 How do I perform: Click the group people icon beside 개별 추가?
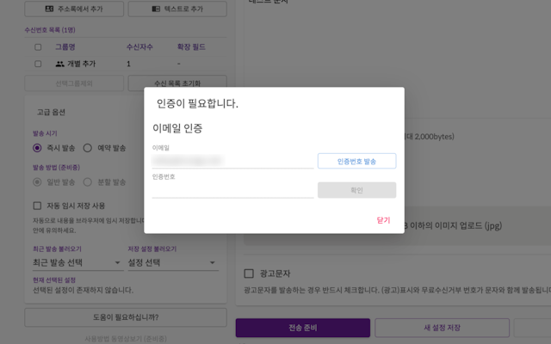click(x=59, y=64)
